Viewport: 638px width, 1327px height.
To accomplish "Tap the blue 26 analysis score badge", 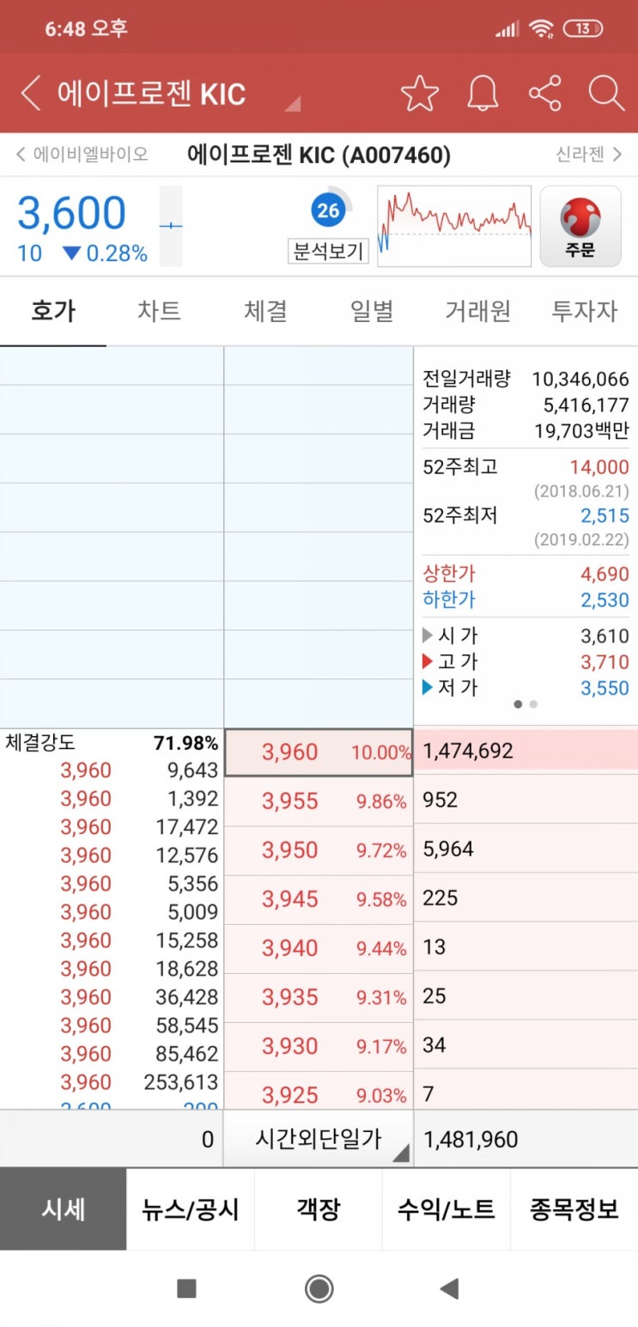I will pos(328,210).
